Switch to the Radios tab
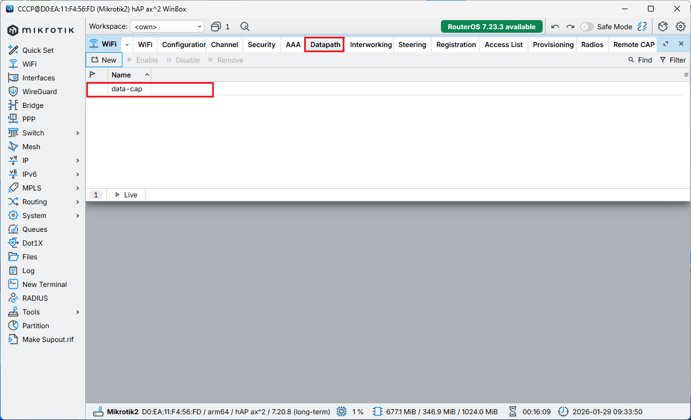 point(592,44)
